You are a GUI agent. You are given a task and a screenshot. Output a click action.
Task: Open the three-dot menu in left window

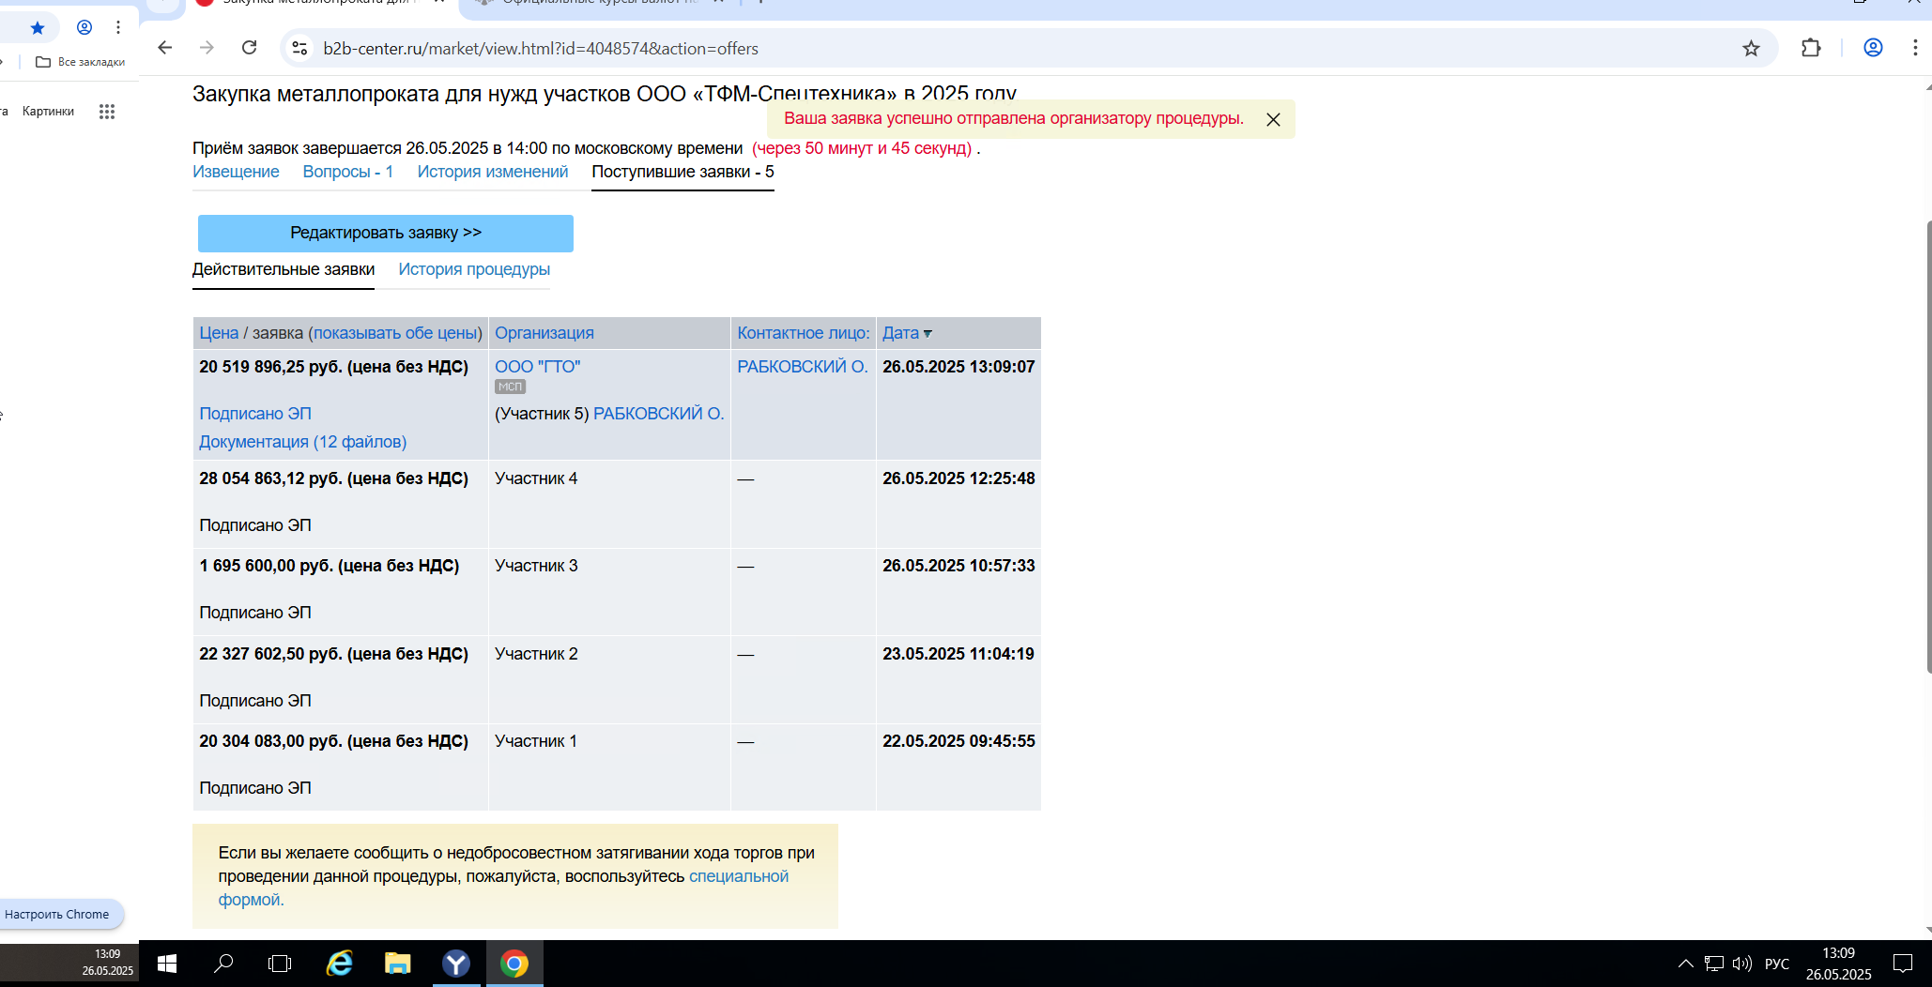(x=118, y=27)
